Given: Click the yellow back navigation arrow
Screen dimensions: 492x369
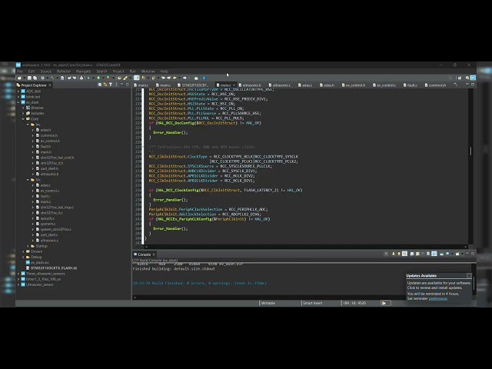Looking at the screenshot, I should coord(175,78).
